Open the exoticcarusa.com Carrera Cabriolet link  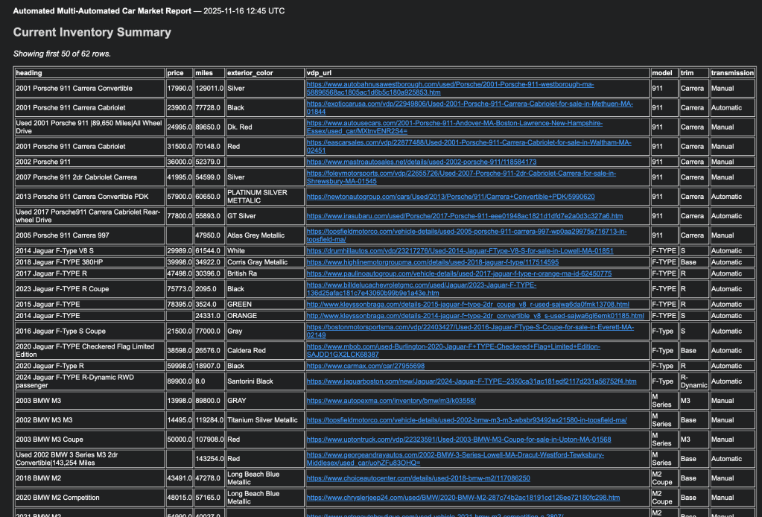(x=469, y=104)
